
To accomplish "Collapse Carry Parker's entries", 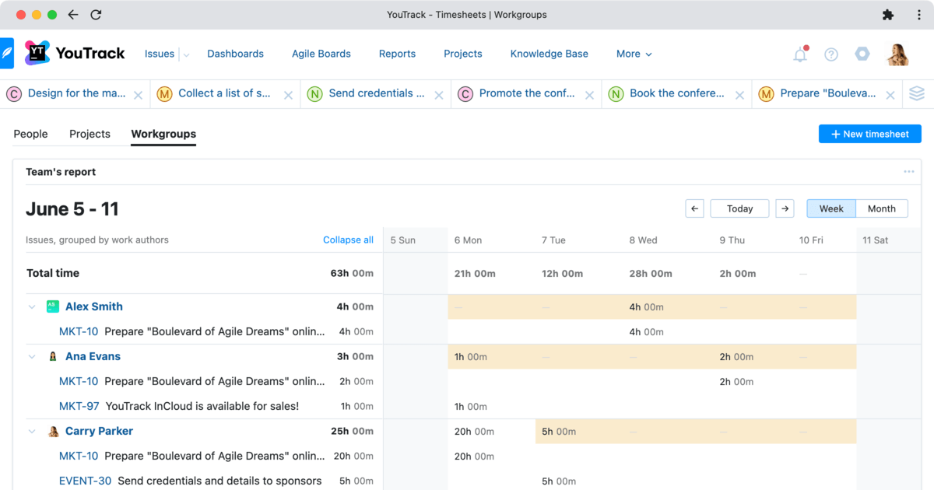I will (31, 431).
